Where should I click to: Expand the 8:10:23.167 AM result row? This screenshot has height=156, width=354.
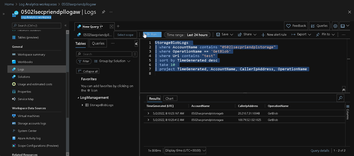coord(148,114)
